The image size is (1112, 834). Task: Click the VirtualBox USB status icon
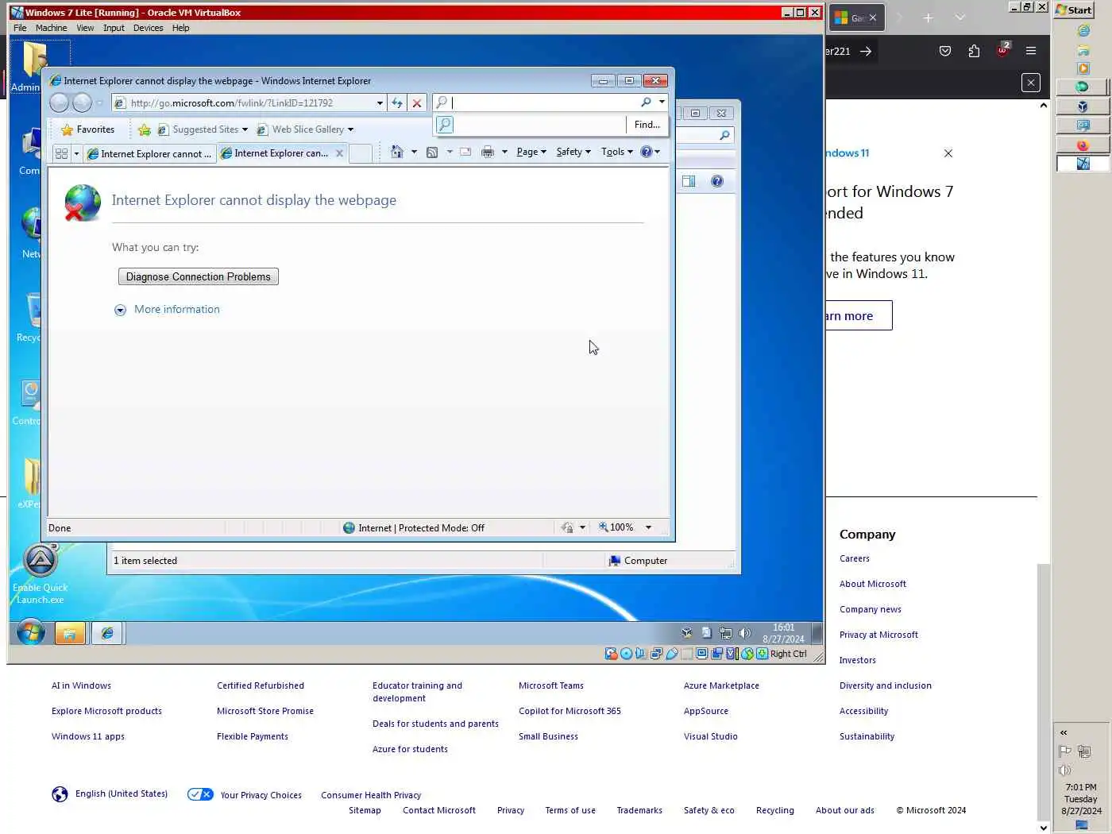pyautogui.click(x=672, y=654)
